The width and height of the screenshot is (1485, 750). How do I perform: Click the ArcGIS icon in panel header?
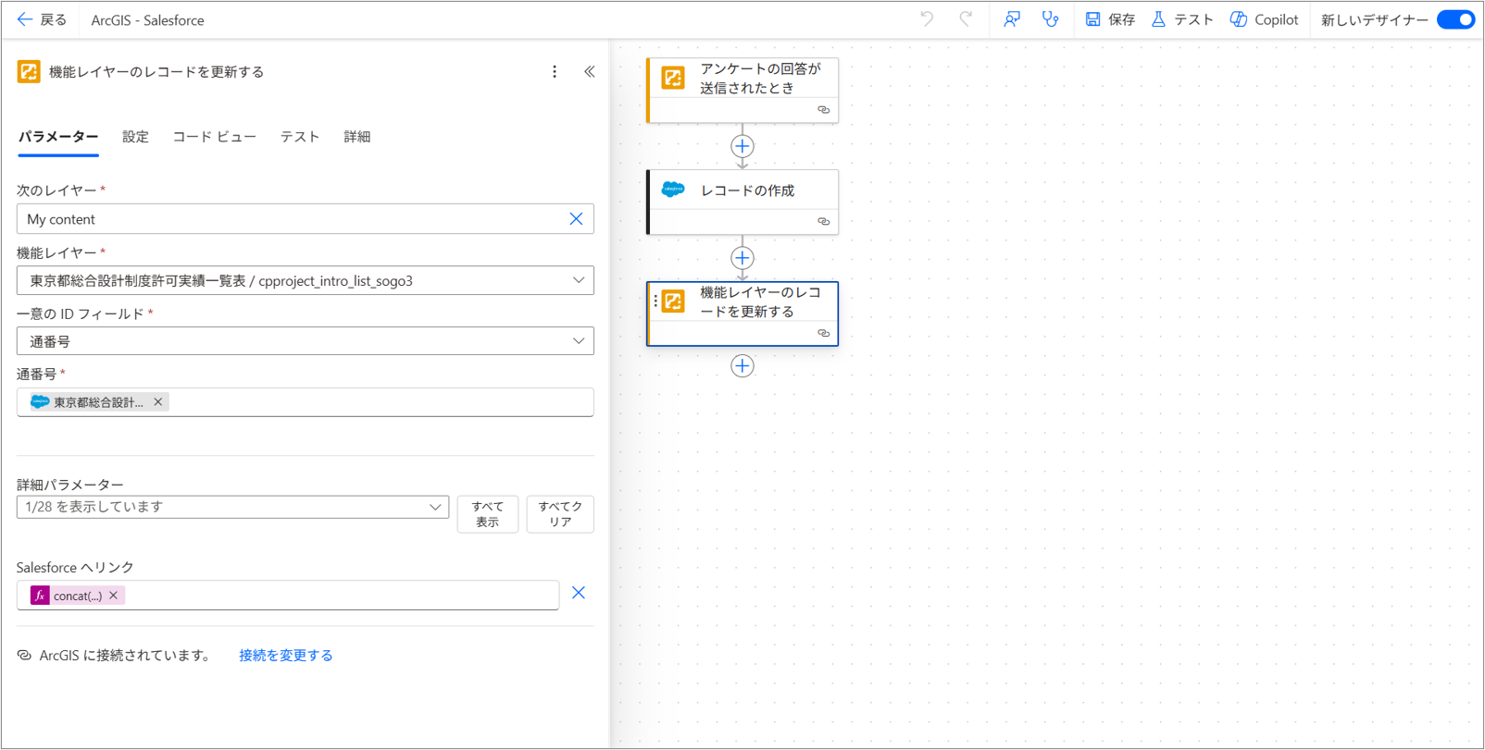pyautogui.click(x=29, y=72)
